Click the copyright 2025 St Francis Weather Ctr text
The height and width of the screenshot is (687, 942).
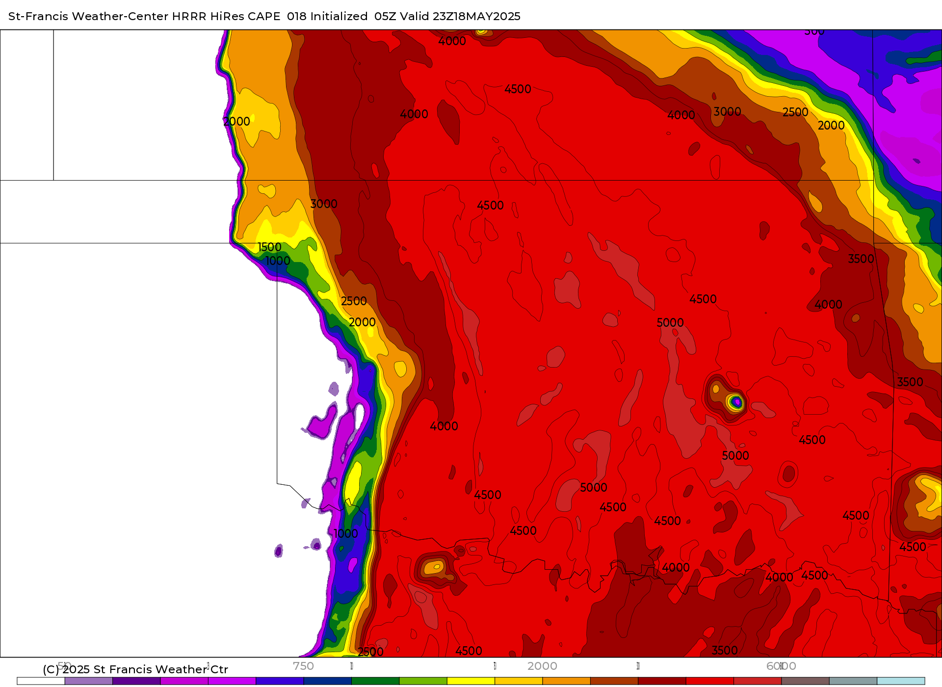[x=135, y=669]
